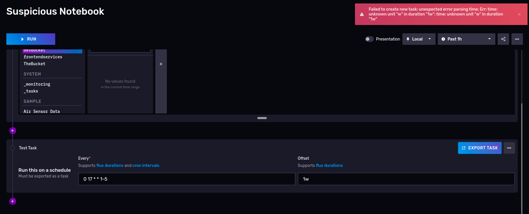Add a cell with the upper purple plus

(12, 131)
